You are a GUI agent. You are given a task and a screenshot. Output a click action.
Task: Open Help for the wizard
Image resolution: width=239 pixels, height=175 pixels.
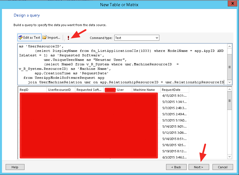tap(15, 167)
